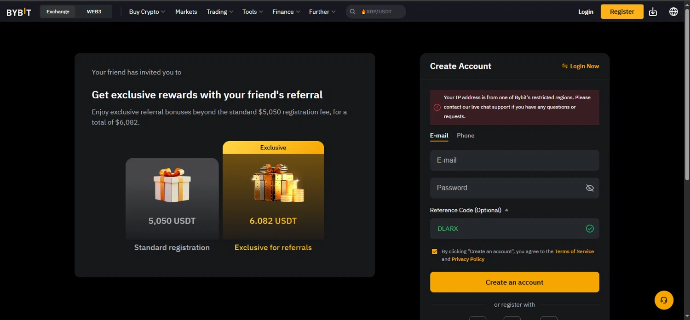Click Create an account button

[514, 282]
